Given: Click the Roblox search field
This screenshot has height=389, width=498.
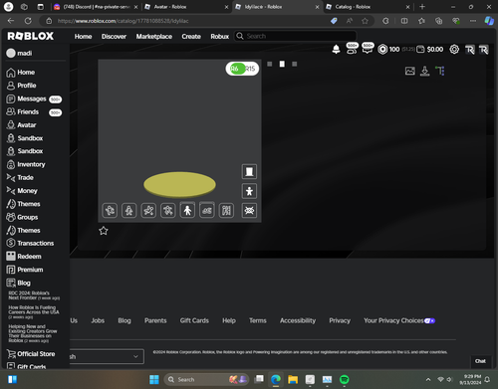Looking at the screenshot, I should coord(296,36).
